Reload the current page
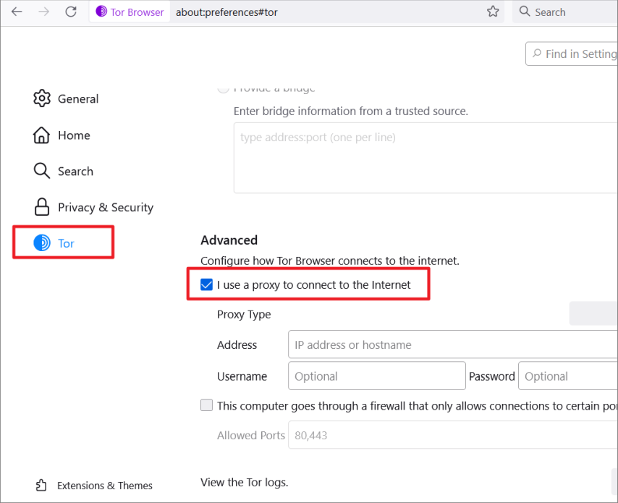Viewport: 618px width, 503px height. point(71,12)
